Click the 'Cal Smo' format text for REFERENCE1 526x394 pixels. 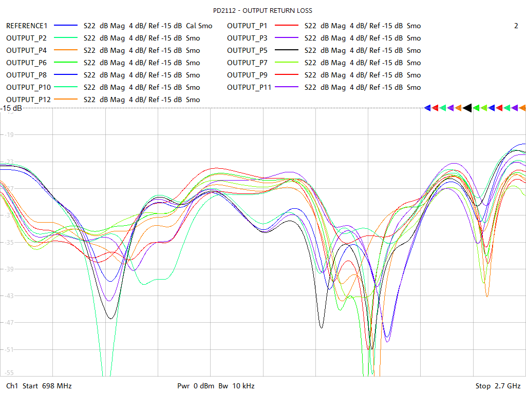point(199,26)
